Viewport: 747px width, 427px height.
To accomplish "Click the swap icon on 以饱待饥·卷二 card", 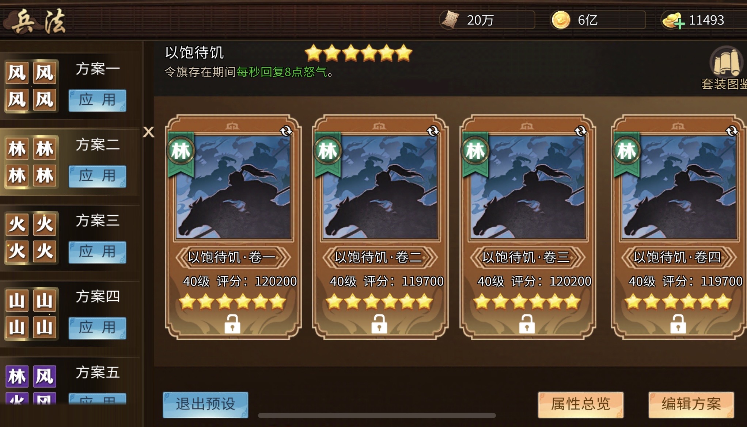I will pos(433,131).
